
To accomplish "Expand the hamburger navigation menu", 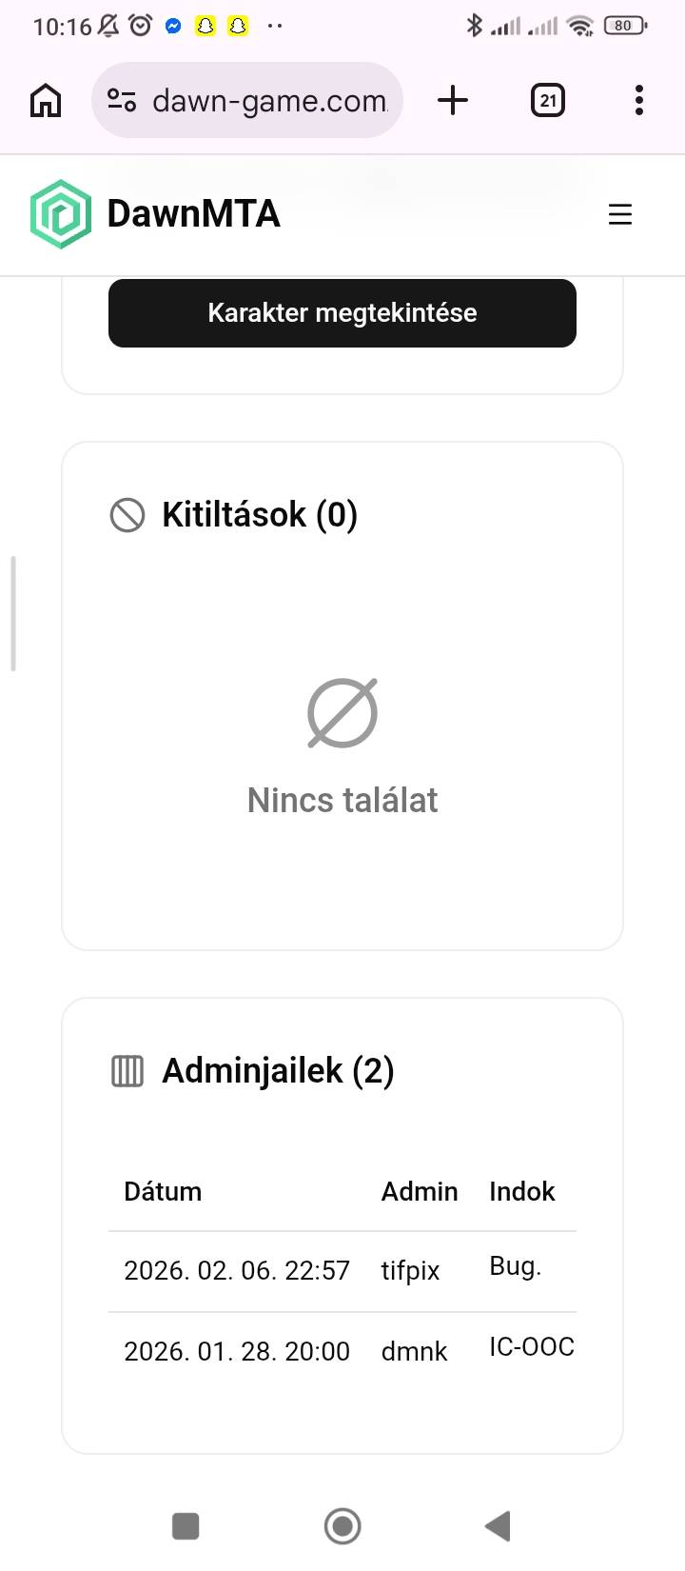I will (620, 214).
